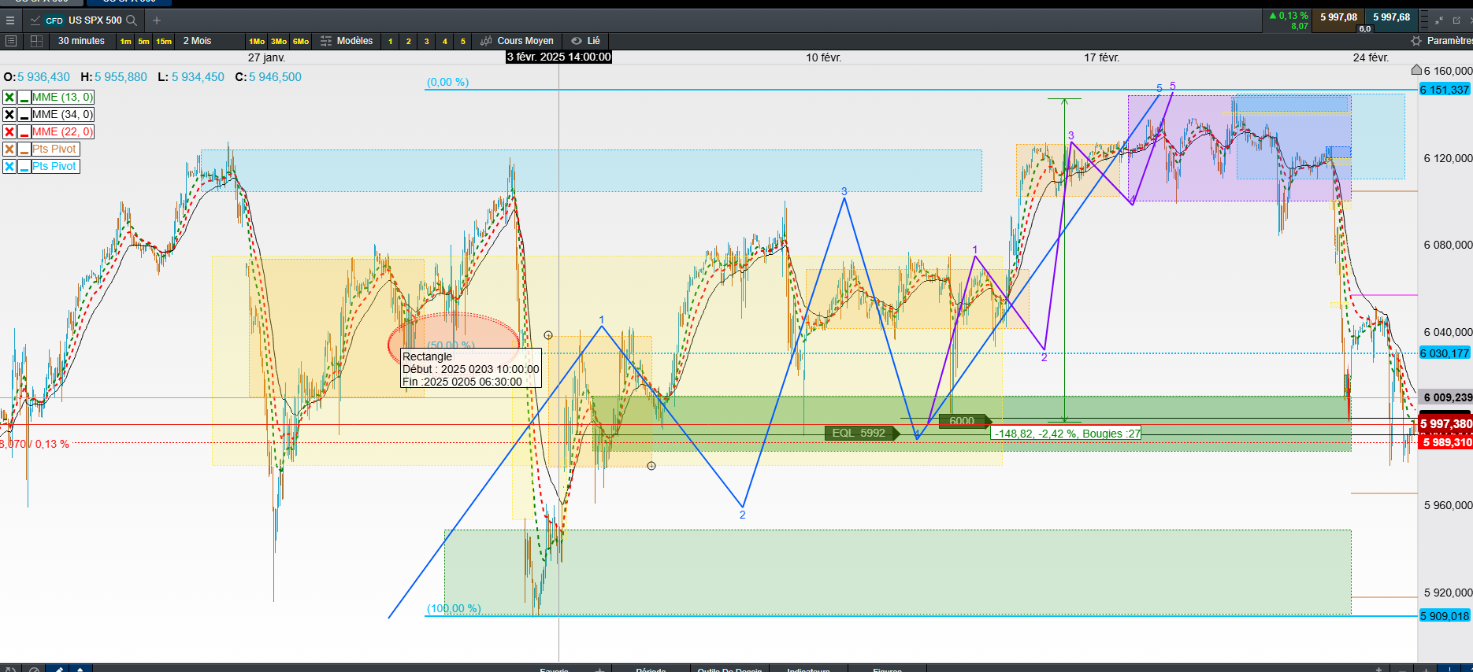Add a new chart tab with plus icon
The image size is (1473, 672).
coord(157,20)
